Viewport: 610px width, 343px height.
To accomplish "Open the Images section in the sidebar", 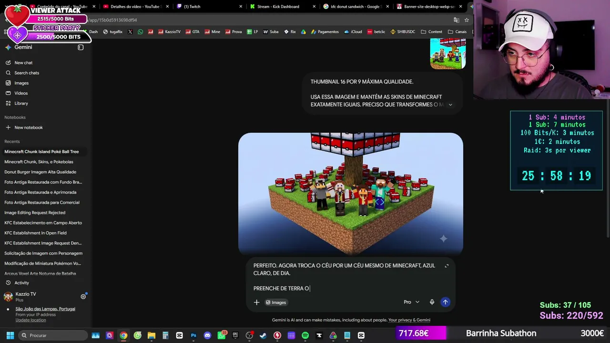I will pos(21,83).
